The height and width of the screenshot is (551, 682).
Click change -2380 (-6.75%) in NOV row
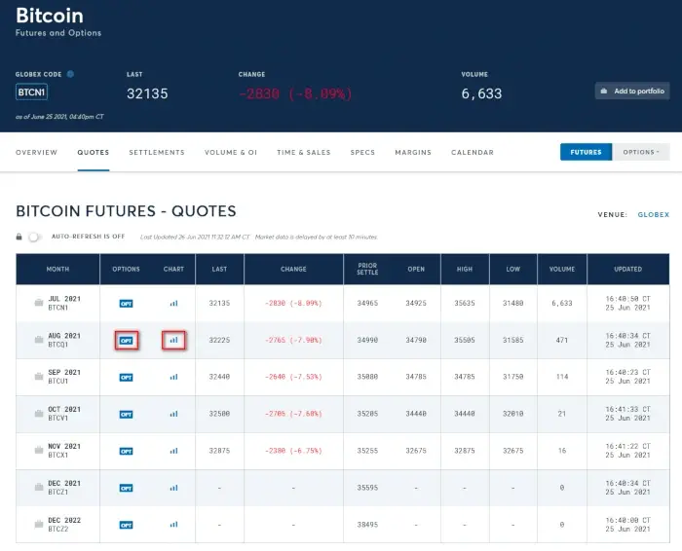click(x=293, y=451)
